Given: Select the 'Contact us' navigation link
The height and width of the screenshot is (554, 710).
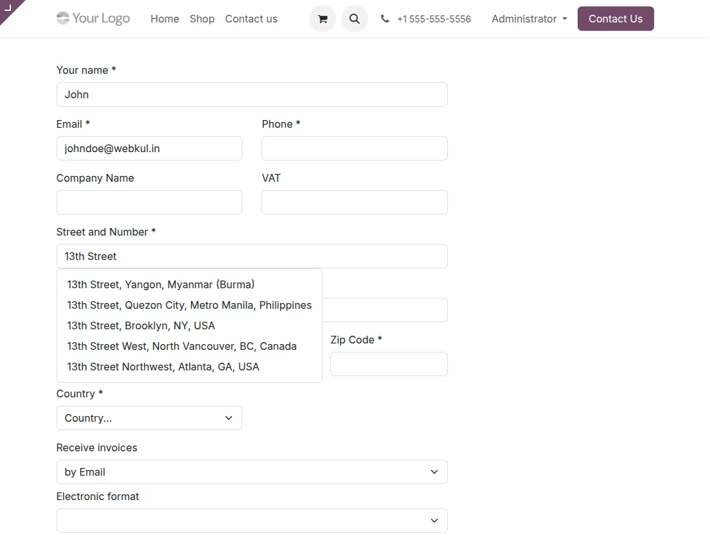Looking at the screenshot, I should pyautogui.click(x=251, y=19).
